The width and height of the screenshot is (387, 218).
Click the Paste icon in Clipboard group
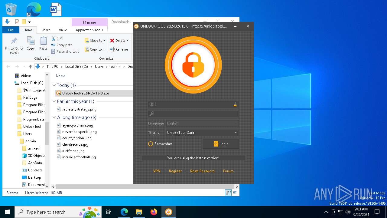pyautogui.click(x=43, y=44)
